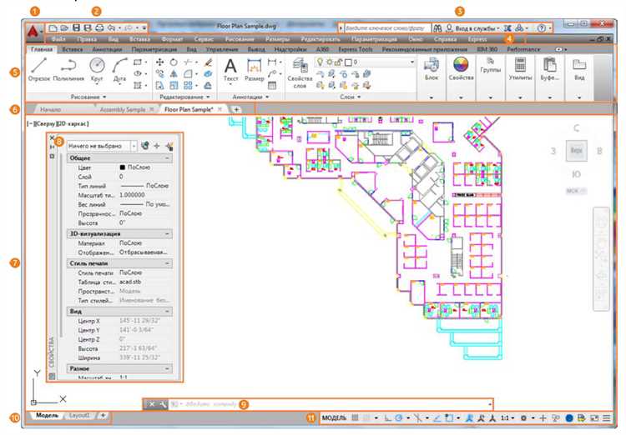Select the Круг (Circle) tool
This screenshot has height=435, width=626.
click(97, 70)
